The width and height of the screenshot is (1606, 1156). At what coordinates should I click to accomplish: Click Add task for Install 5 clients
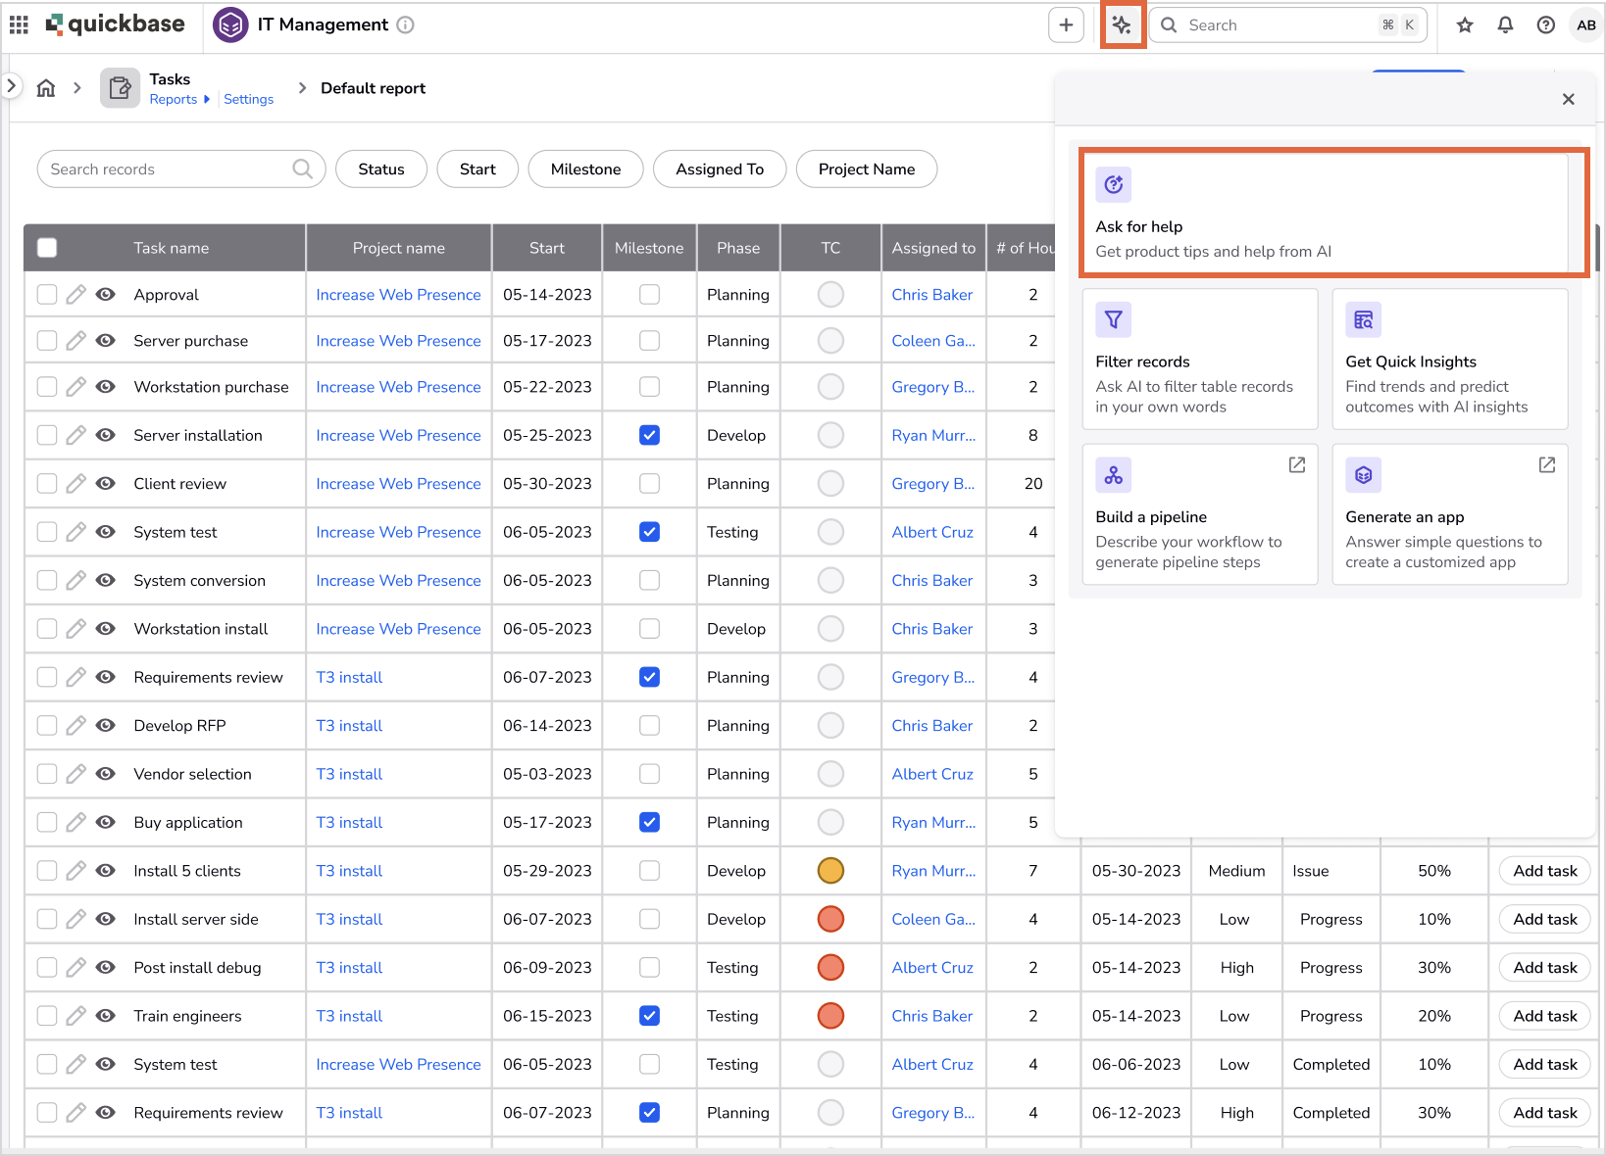(1544, 871)
